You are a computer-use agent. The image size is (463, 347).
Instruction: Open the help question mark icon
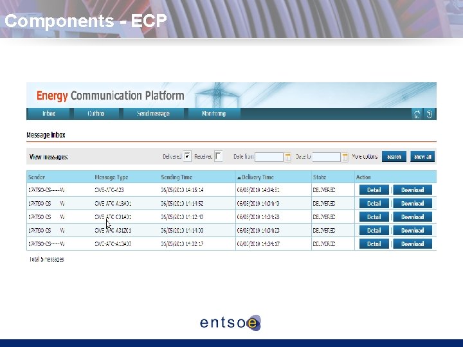click(430, 114)
